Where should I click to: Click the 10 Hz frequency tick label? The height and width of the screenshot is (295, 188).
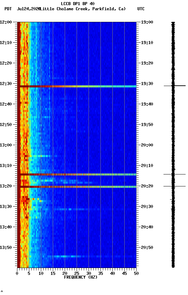click(41, 273)
